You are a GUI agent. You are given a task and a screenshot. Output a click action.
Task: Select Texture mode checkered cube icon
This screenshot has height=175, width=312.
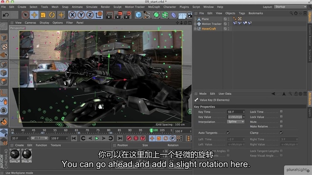click(4, 46)
